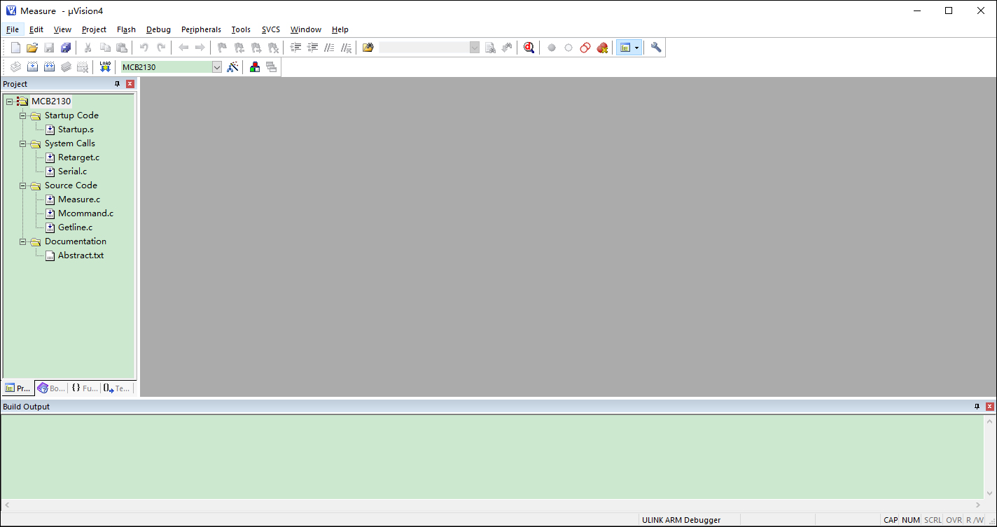This screenshot has width=997, height=527.
Task: Open the Flash menu
Action: pyautogui.click(x=127, y=29)
